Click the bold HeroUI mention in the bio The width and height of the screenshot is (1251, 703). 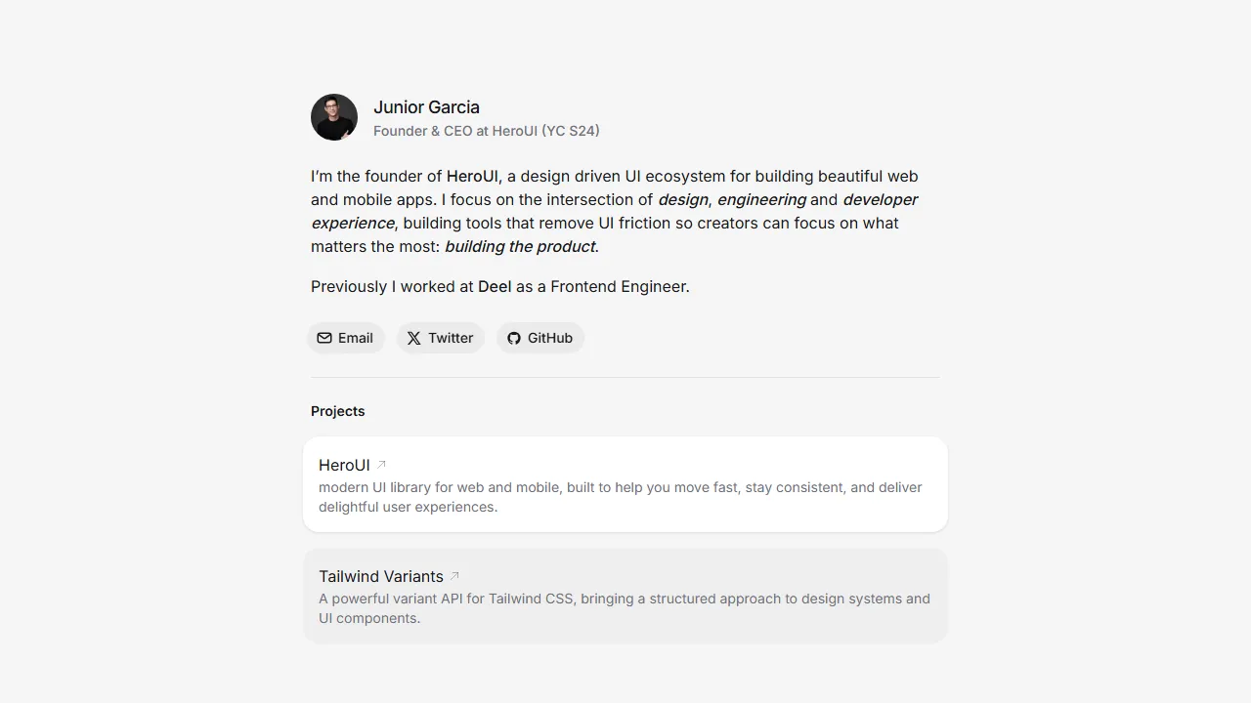472,177
